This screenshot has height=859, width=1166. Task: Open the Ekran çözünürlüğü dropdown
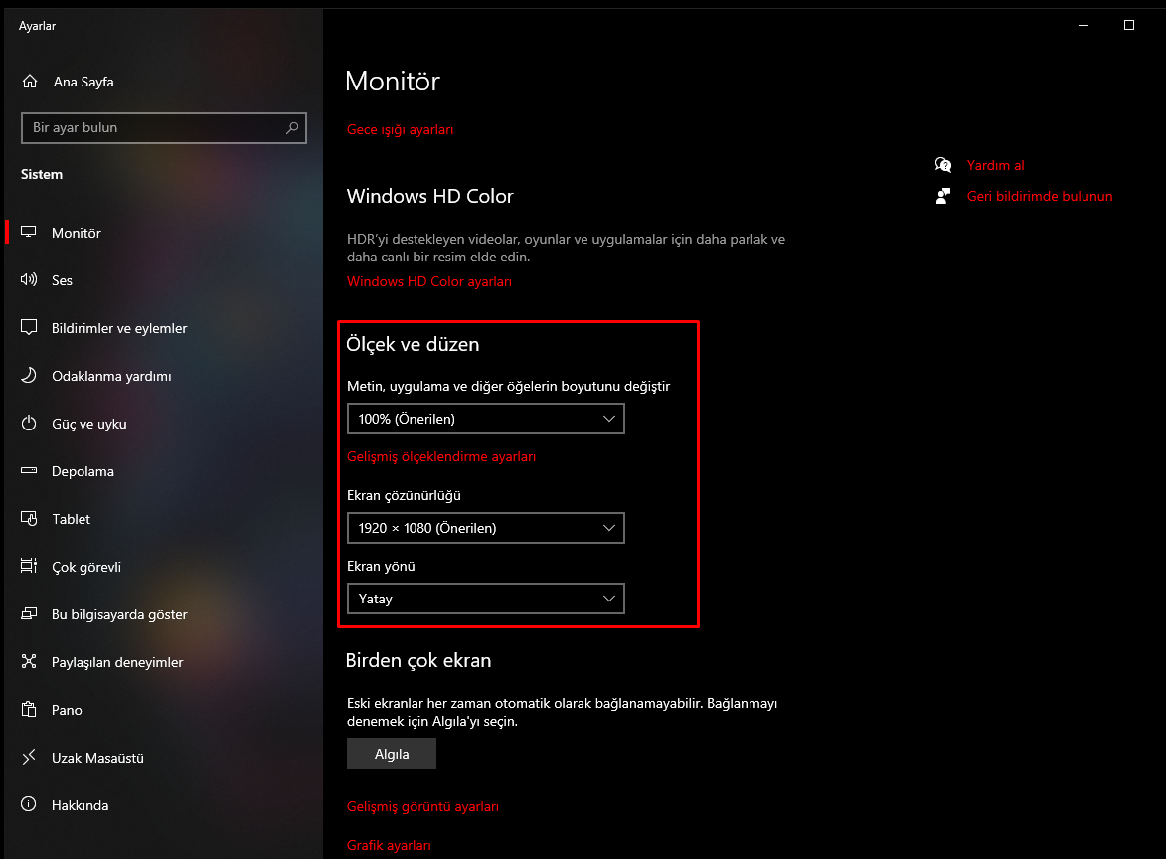486,528
